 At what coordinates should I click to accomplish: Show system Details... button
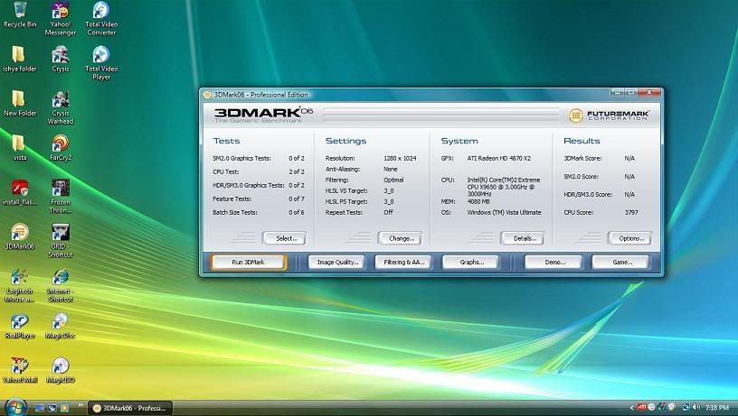(x=521, y=238)
